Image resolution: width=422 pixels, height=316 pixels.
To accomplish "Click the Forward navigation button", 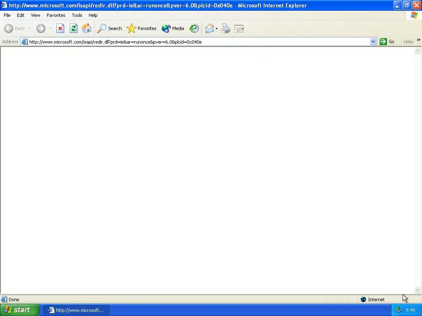I will [x=41, y=28].
